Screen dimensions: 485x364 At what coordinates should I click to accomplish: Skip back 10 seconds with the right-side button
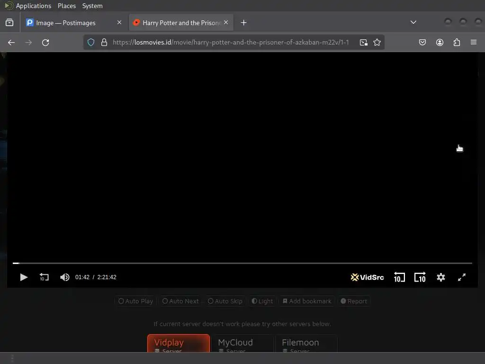399,277
